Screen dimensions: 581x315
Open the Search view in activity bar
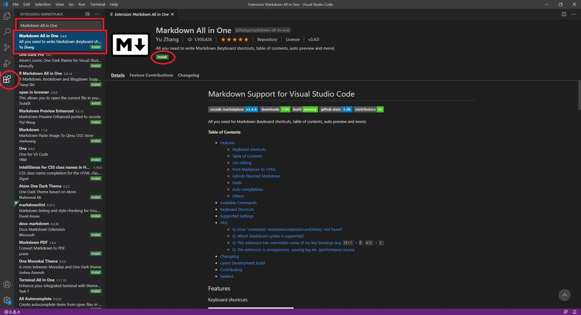click(7, 32)
